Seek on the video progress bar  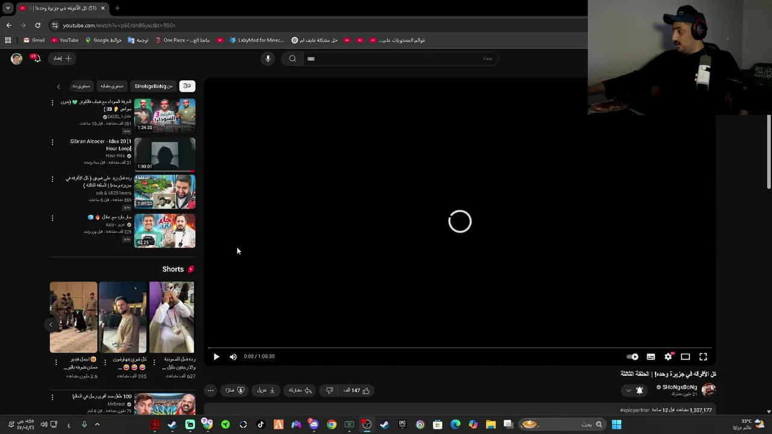pyautogui.click(x=460, y=348)
